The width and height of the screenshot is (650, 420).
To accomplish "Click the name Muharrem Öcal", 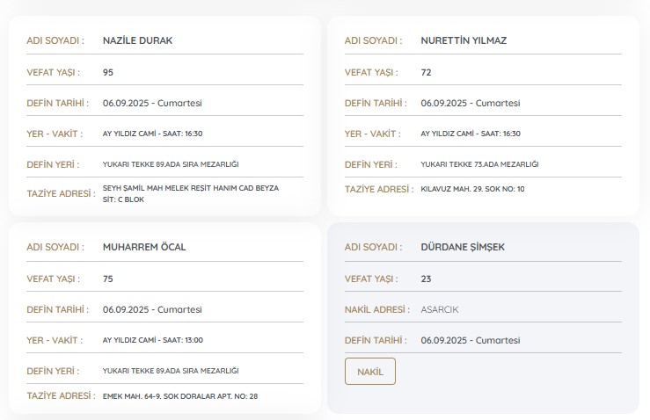I will [144, 247].
